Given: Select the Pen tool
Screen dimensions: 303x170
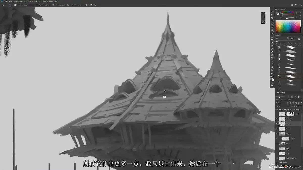Looking at the screenshot, I should point(272,55).
